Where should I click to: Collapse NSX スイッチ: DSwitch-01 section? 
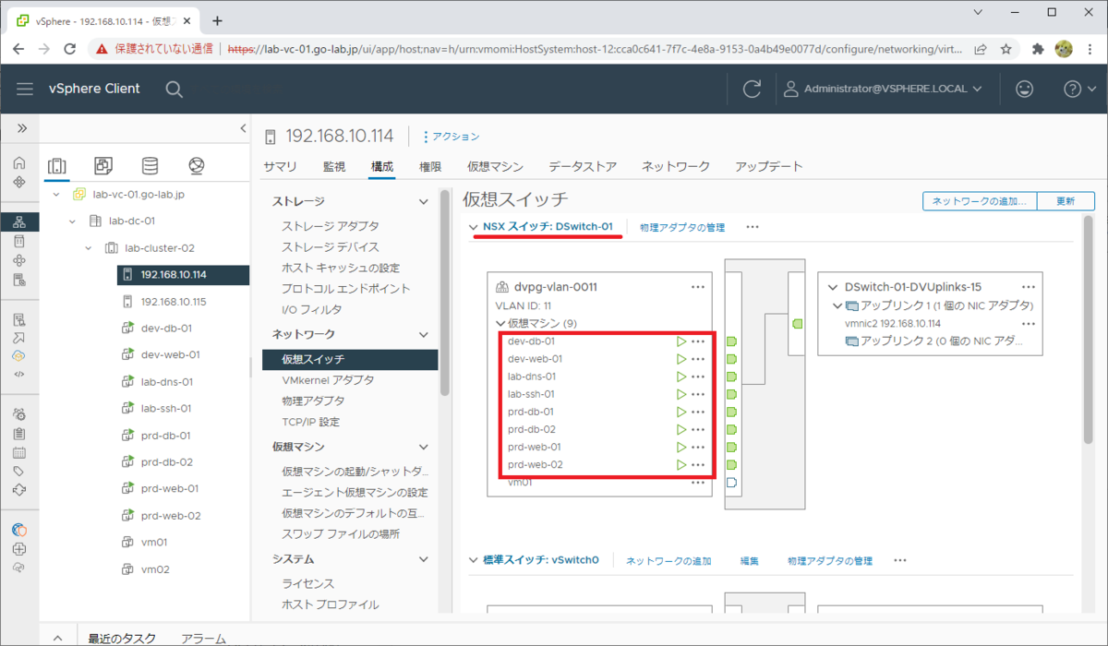(x=474, y=227)
